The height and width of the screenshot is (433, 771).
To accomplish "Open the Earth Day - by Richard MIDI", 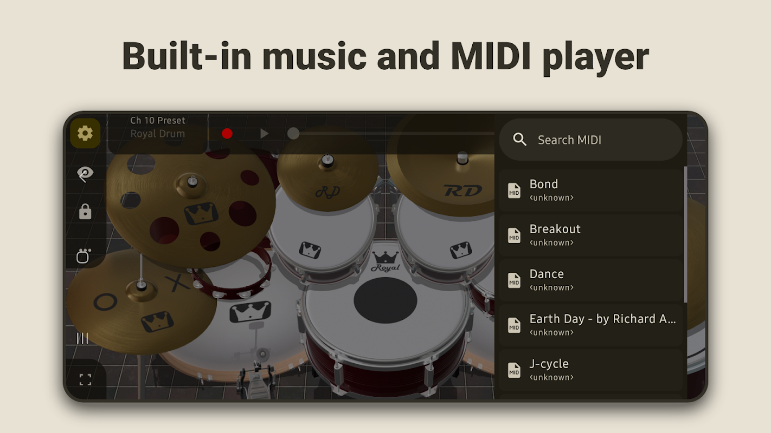I will [591, 325].
